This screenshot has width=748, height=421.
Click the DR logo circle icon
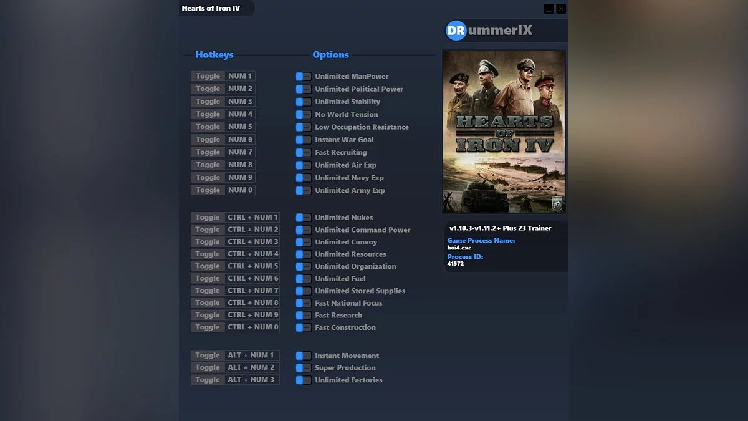[x=456, y=31]
